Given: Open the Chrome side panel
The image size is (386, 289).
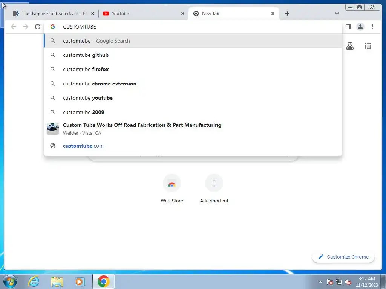Looking at the screenshot, I should (x=348, y=27).
